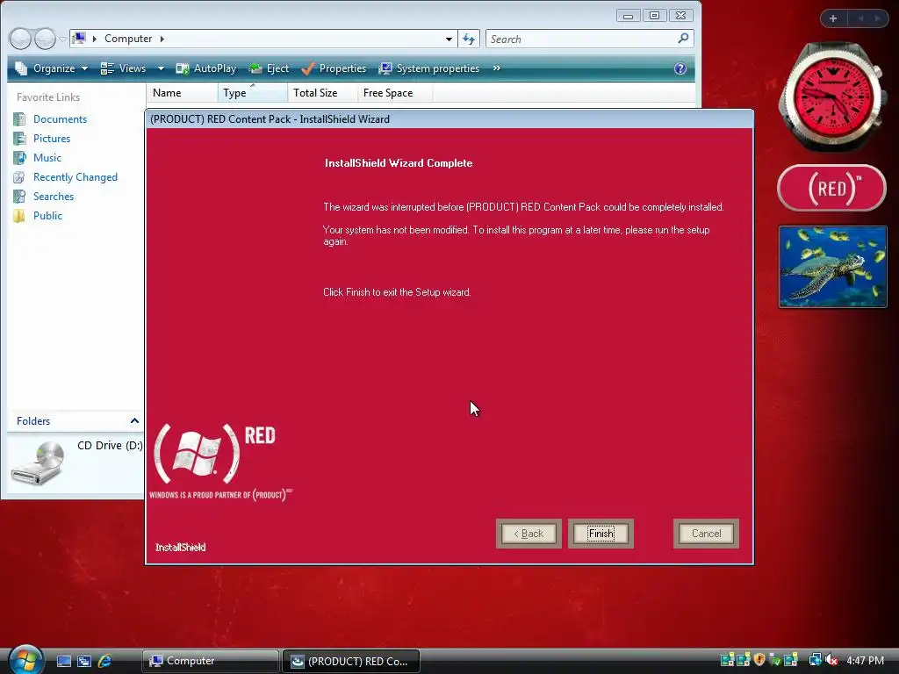Image resolution: width=899 pixels, height=674 pixels.
Task: Click the Music folder icon
Action: click(19, 158)
